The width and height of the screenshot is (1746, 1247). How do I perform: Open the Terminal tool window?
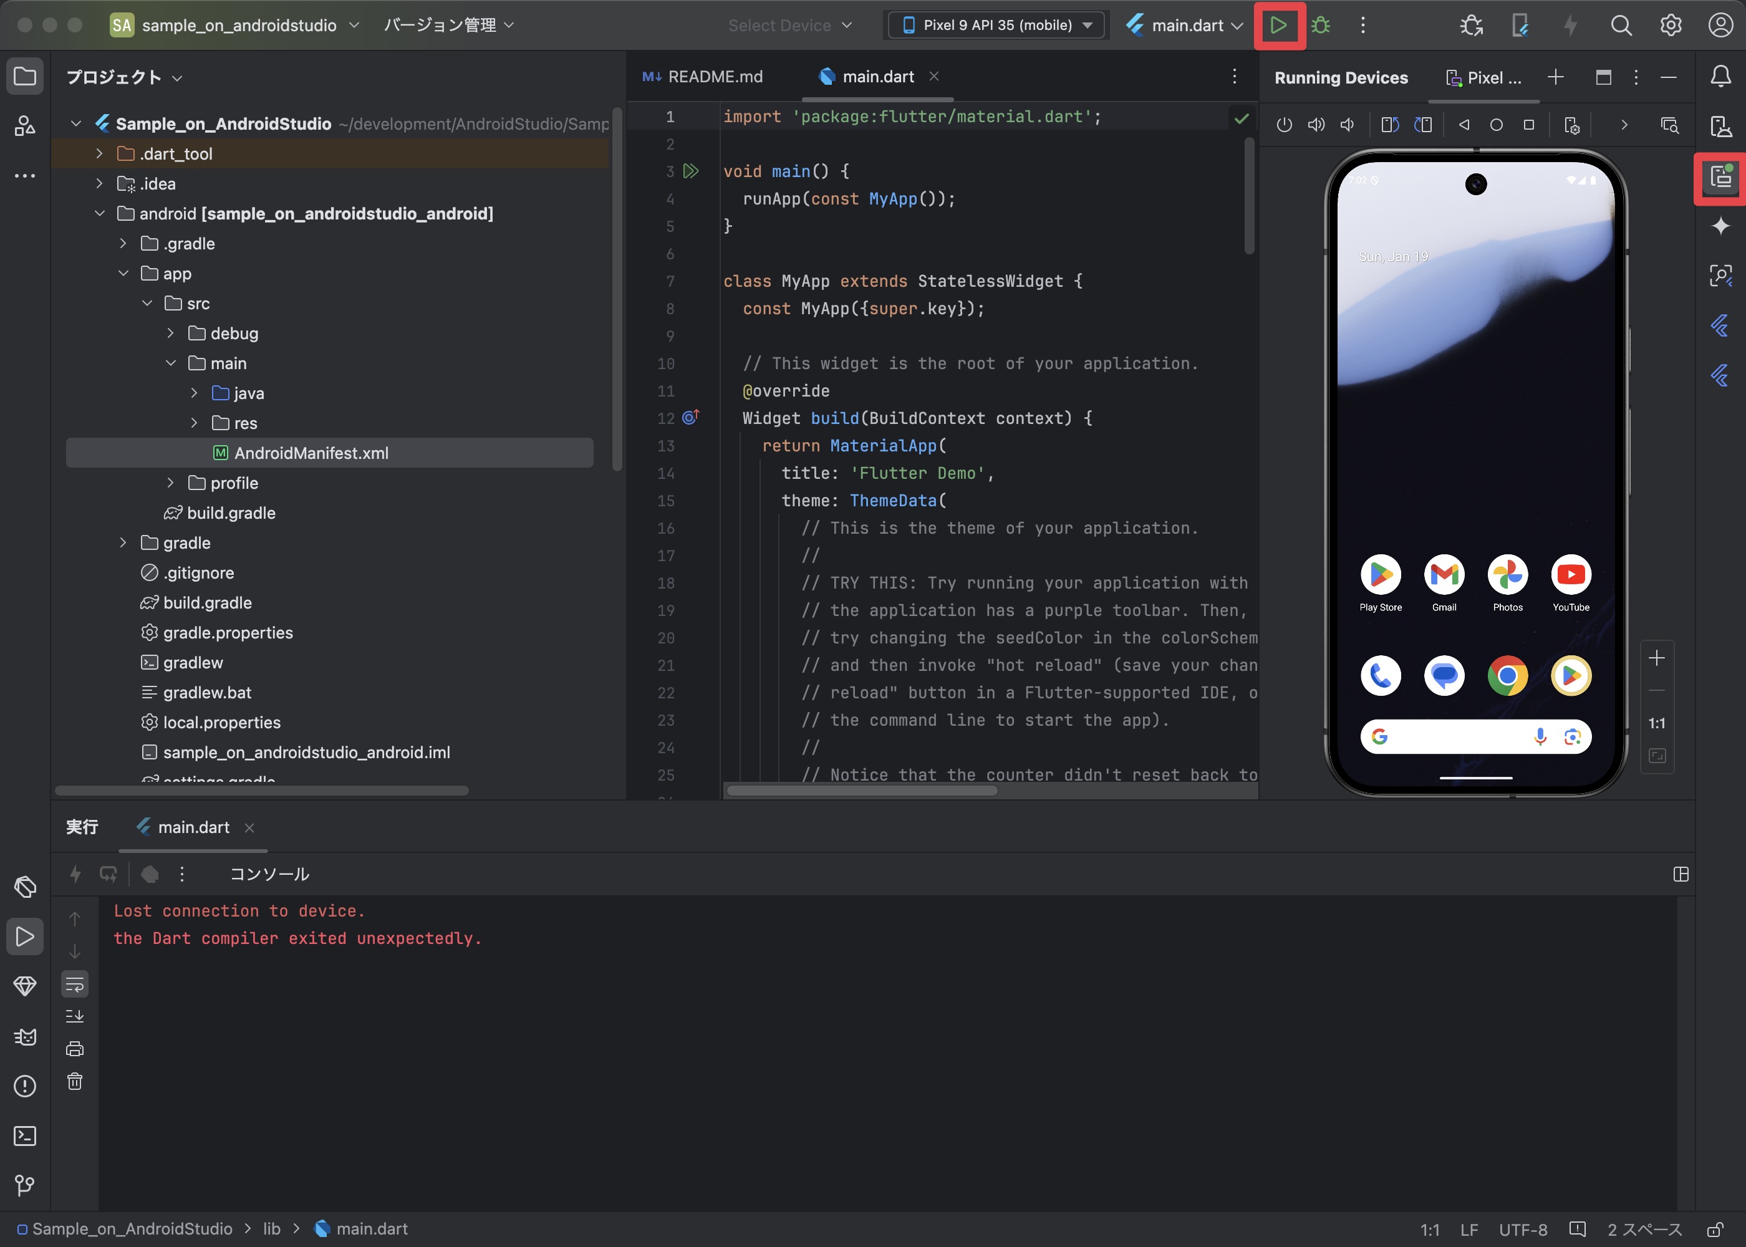point(26,1135)
